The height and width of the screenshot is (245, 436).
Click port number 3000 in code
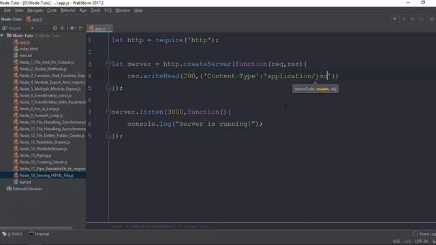point(175,112)
